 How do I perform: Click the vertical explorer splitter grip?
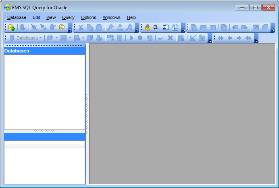coord(87,114)
